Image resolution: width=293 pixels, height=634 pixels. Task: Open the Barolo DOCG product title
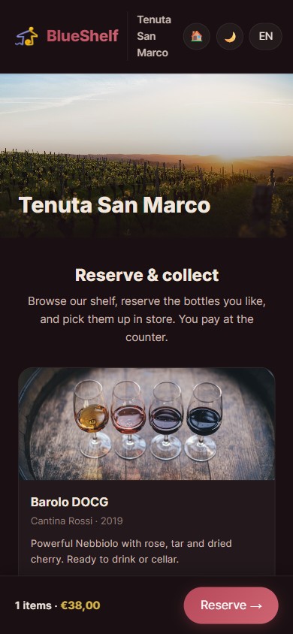point(70,503)
